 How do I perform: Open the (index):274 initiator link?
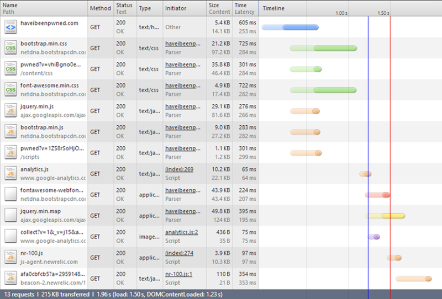pyautogui.click(x=179, y=253)
